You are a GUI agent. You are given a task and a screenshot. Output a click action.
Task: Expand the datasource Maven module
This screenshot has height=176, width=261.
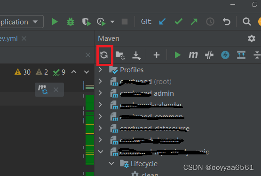pyautogui.click(x=100, y=128)
